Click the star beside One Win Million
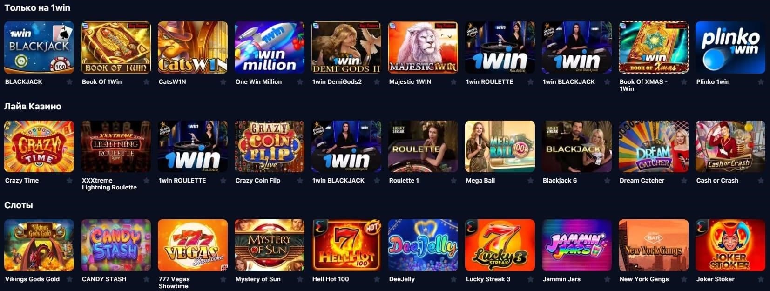 [x=300, y=82]
